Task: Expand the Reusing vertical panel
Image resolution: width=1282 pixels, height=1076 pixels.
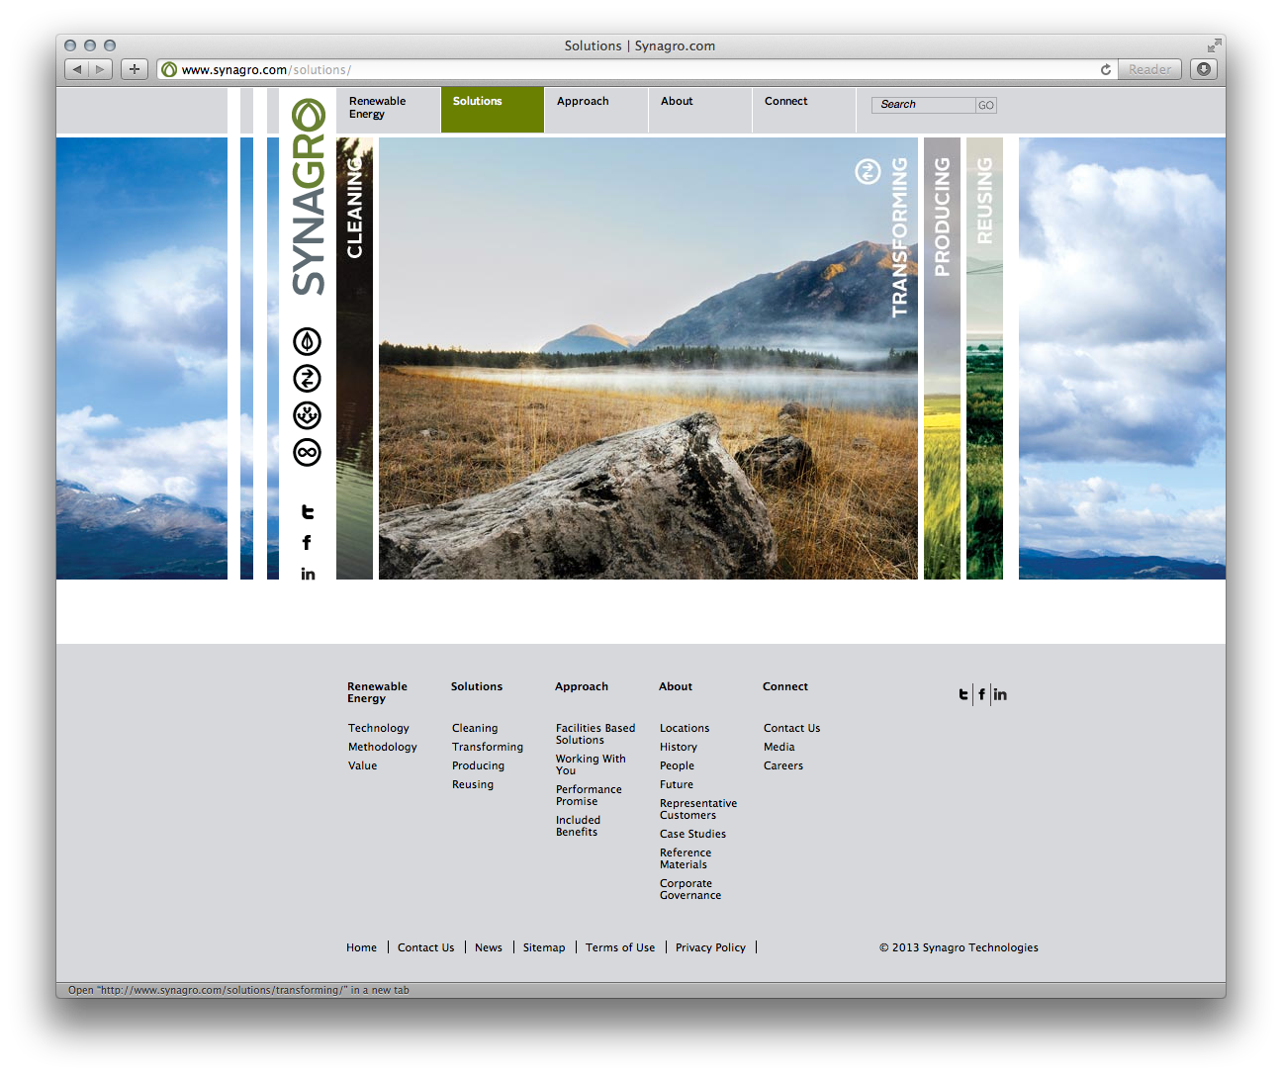Action: pyautogui.click(x=984, y=356)
